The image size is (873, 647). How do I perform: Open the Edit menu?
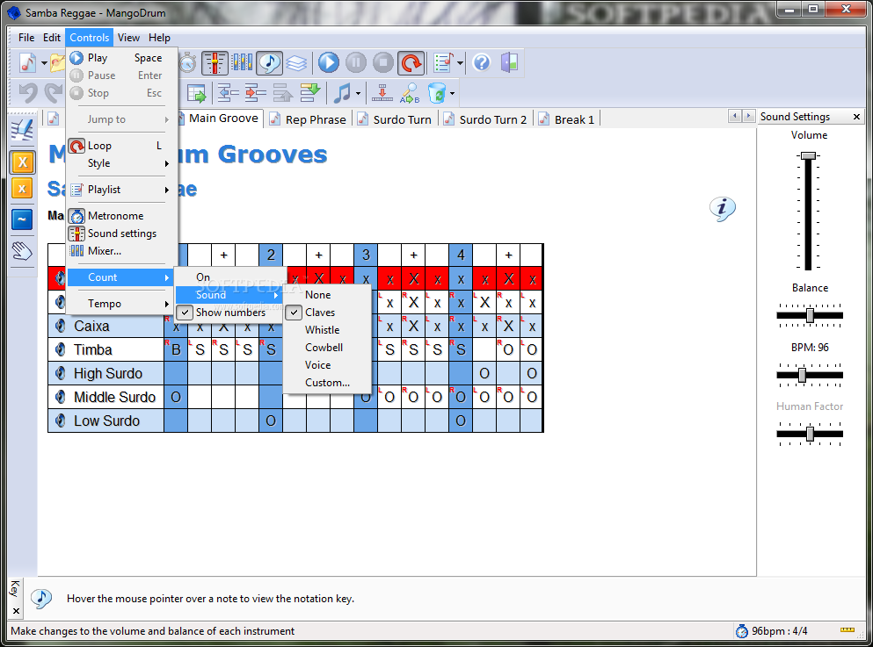click(x=52, y=38)
